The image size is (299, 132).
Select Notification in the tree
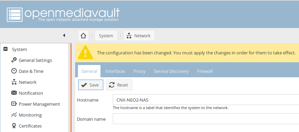[31, 93]
